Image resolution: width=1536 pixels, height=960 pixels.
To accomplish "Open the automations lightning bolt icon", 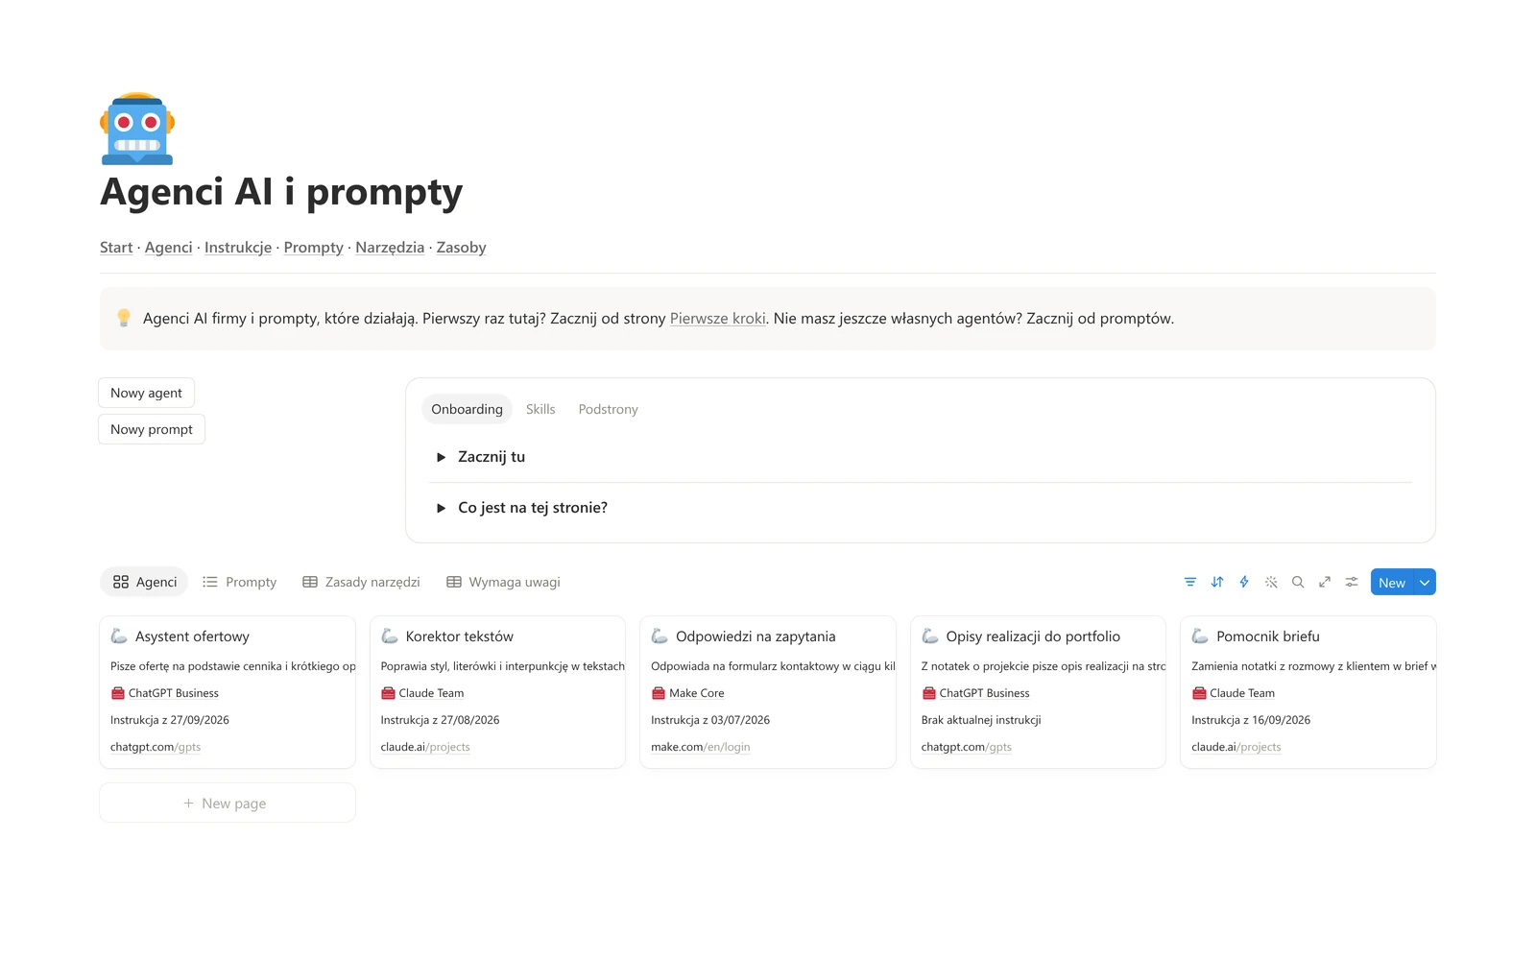I will coord(1244,582).
